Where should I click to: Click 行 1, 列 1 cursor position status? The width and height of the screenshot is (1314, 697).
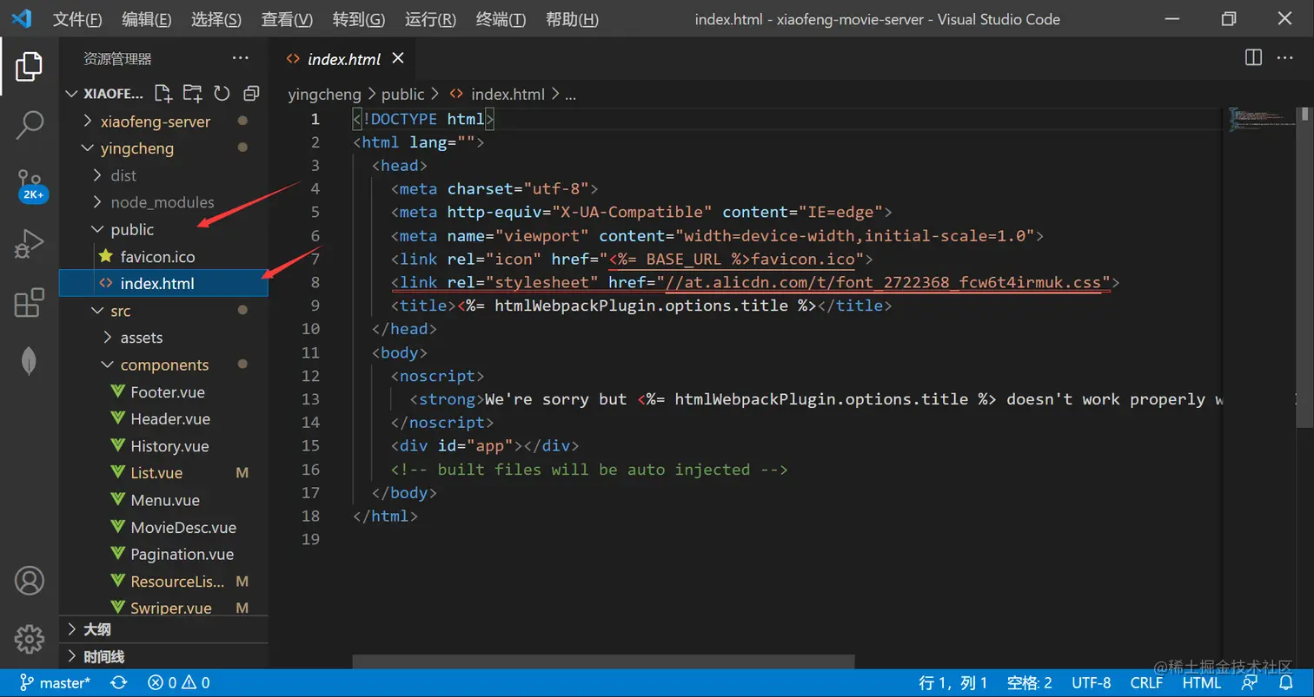tap(953, 683)
